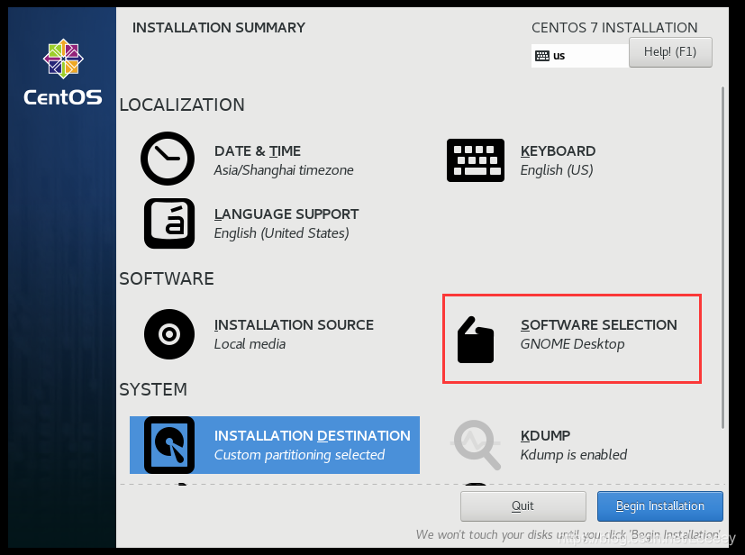Click the Keyboard layout icon

click(475, 160)
